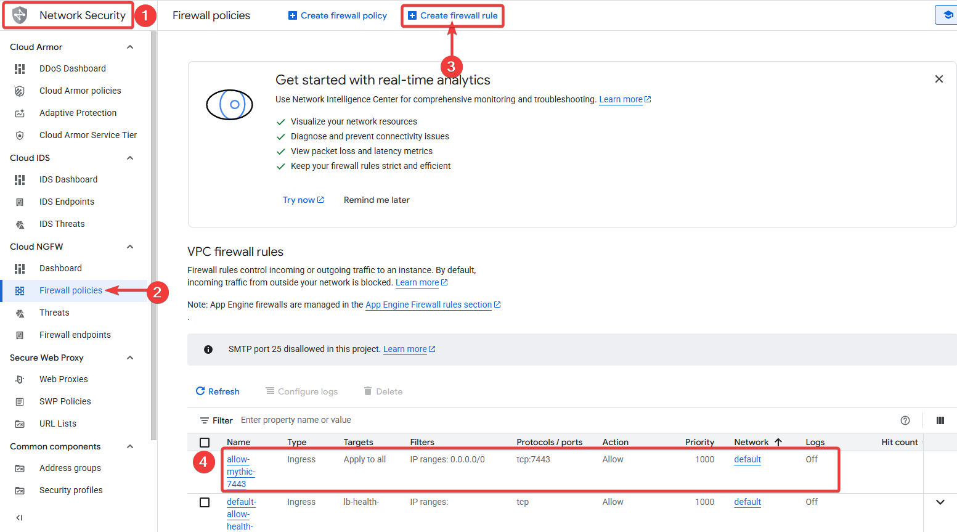The height and width of the screenshot is (532, 957).
Task: Go to Adaptive Protection
Action: [78, 113]
